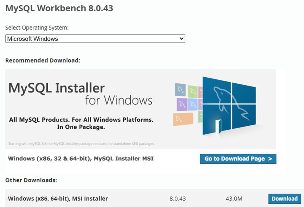Open the Select Operating System dropdown
The height and width of the screenshot is (207, 304).
tap(95, 39)
